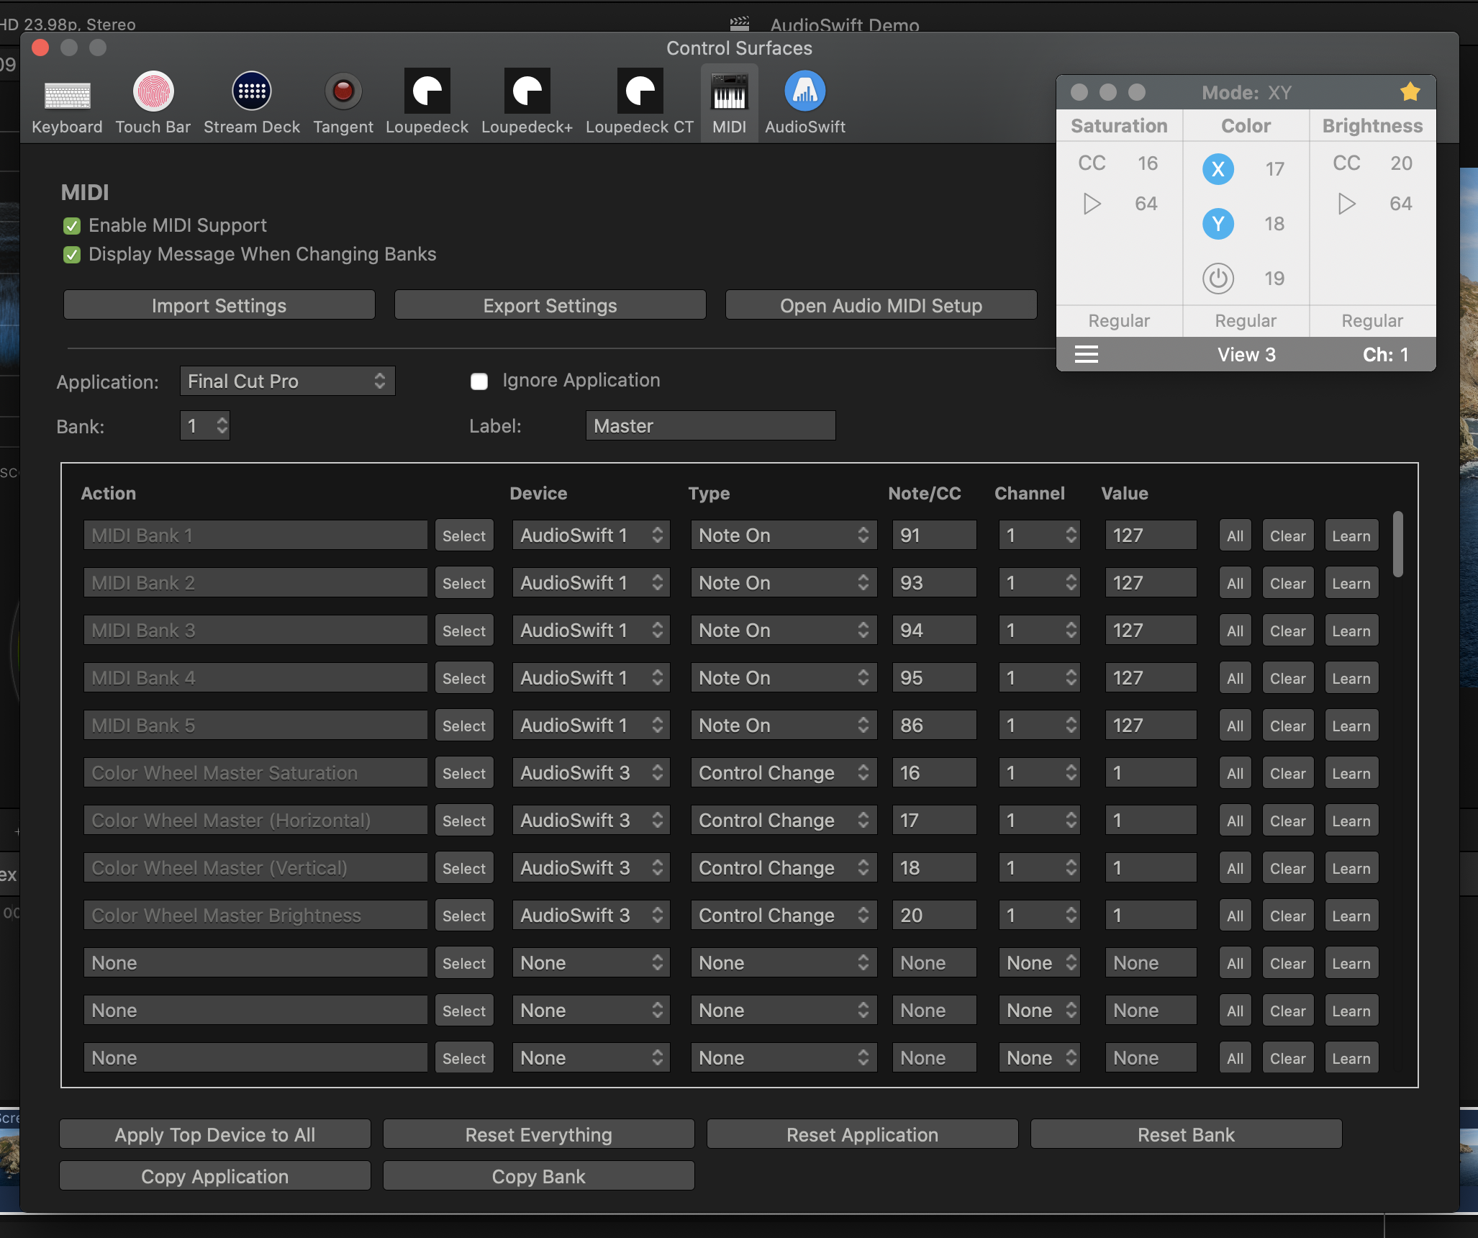This screenshot has width=1478, height=1238.
Task: Click inside the Label field showing Master
Action: pos(709,425)
